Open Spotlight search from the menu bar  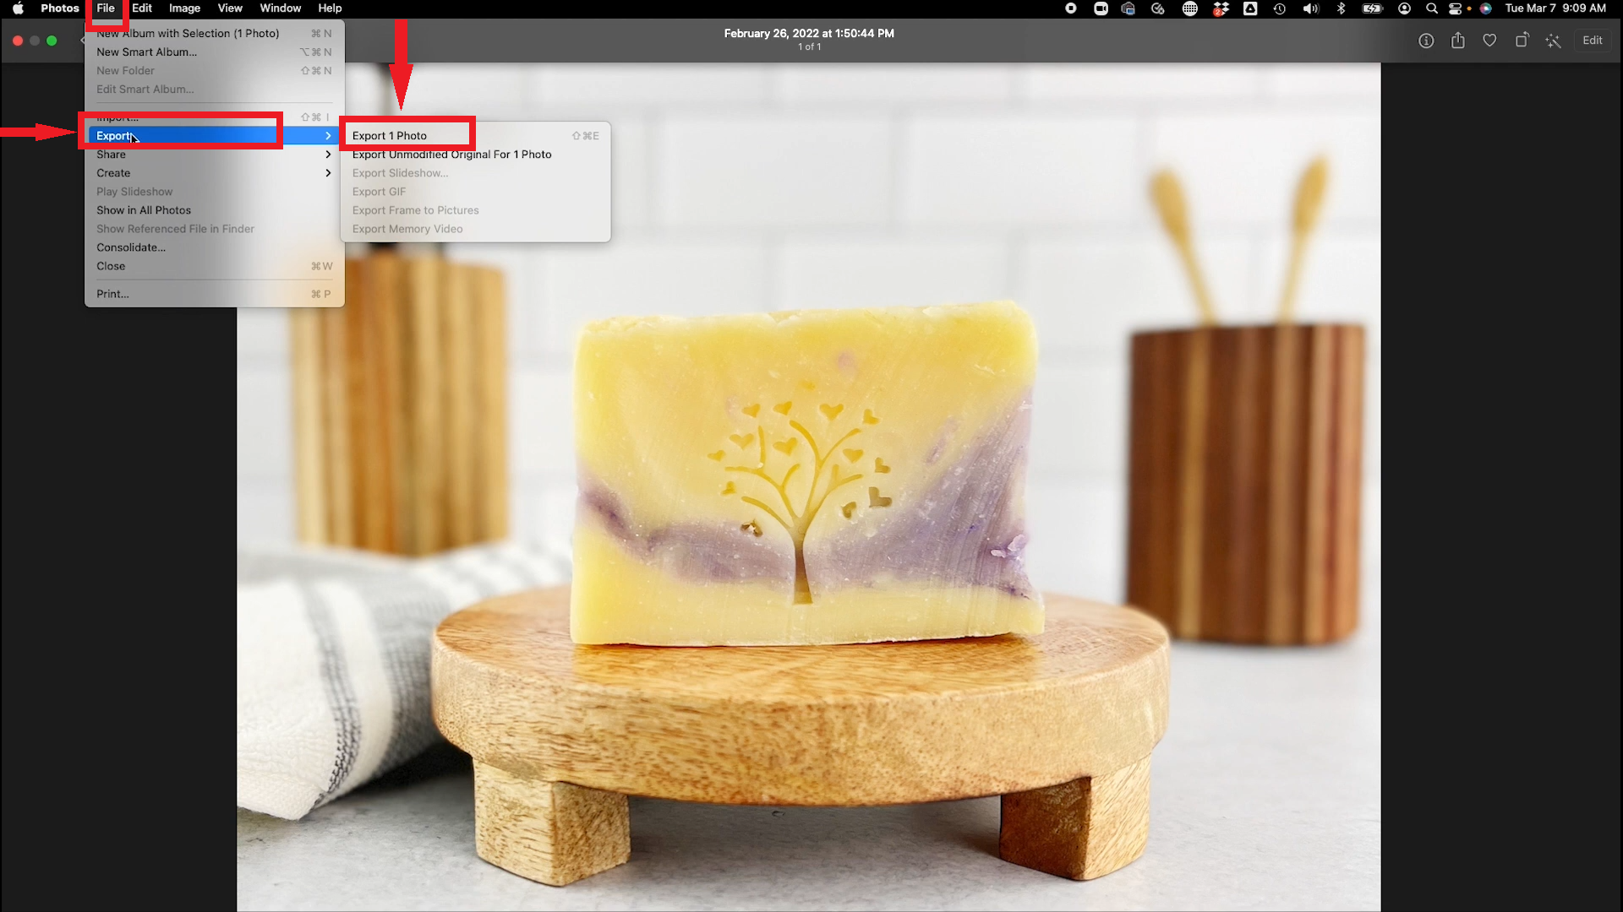[x=1431, y=8]
